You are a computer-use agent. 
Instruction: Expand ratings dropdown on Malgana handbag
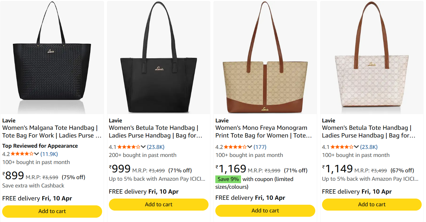point(37,154)
